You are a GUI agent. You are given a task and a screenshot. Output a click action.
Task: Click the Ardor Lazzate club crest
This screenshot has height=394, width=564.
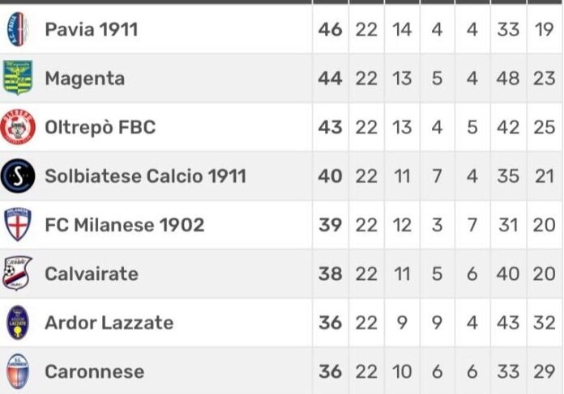18,322
